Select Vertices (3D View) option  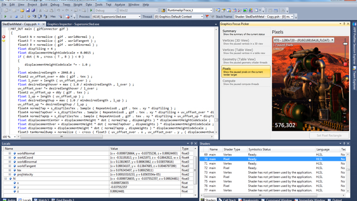pyautogui.click(x=245, y=42)
